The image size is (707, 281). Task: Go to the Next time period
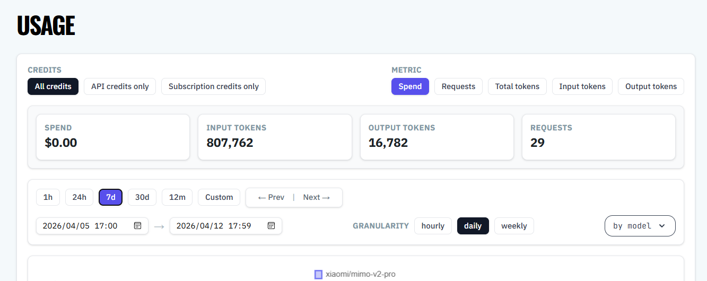click(317, 197)
